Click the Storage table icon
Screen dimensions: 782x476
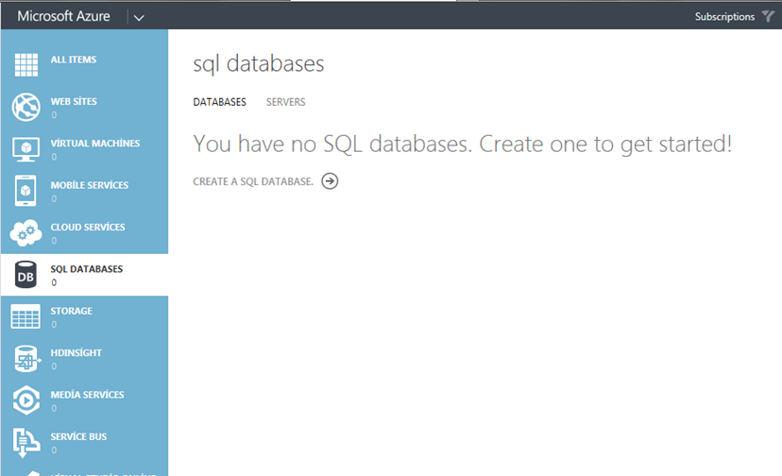click(x=25, y=316)
